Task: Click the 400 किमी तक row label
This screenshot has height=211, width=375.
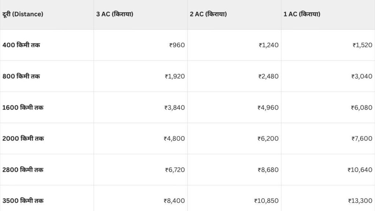Action: click(22, 45)
